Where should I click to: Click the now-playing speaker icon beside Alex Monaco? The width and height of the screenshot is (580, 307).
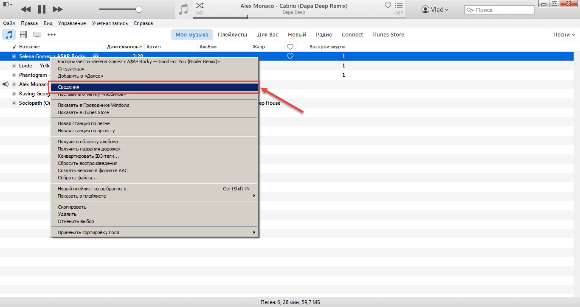[5, 84]
